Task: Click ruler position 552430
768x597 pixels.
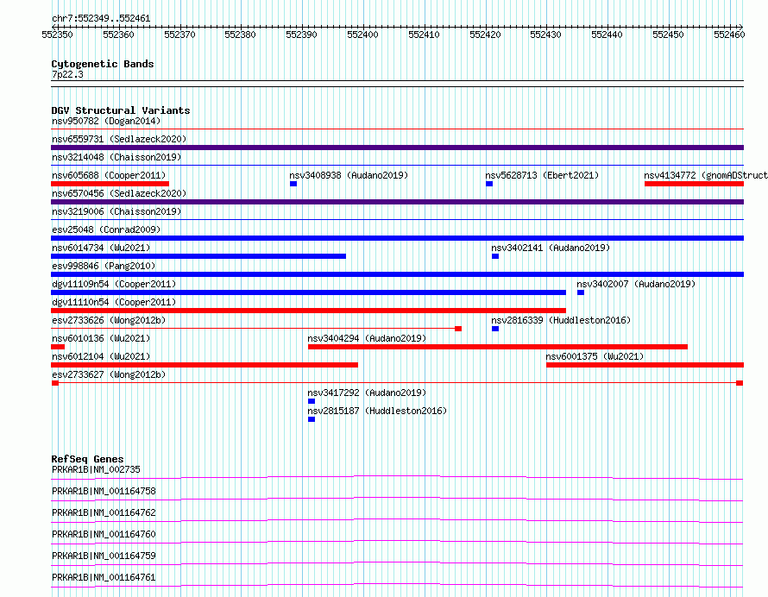Action: (x=545, y=35)
